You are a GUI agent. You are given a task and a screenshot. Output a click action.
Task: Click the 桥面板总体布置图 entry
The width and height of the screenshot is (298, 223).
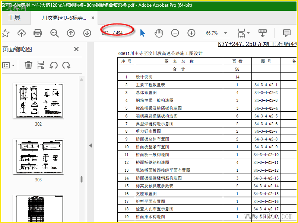tap(152, 139)
